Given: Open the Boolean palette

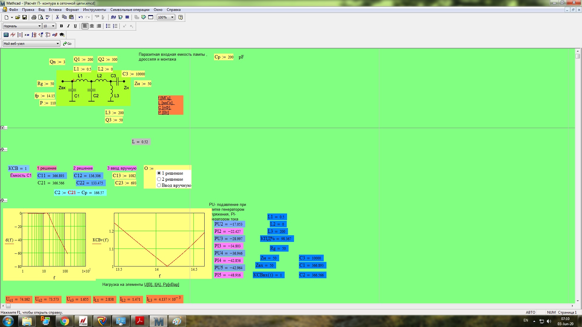Looking at the screenshot, I should pos(41,35).
